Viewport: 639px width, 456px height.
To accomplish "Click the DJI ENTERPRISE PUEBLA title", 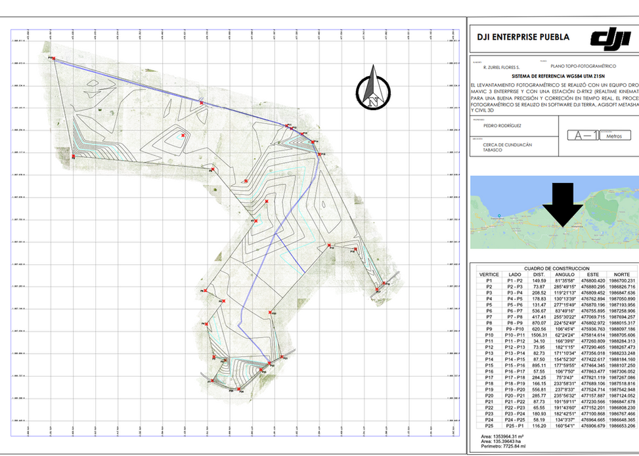I will (523, 37).
